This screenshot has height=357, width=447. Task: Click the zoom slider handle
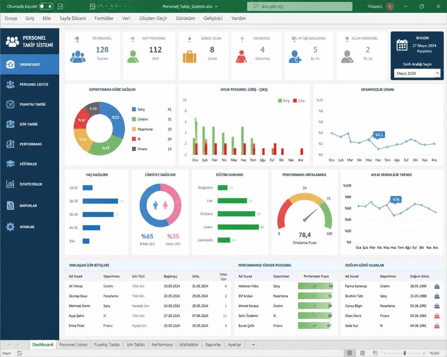tap(405, 353)
